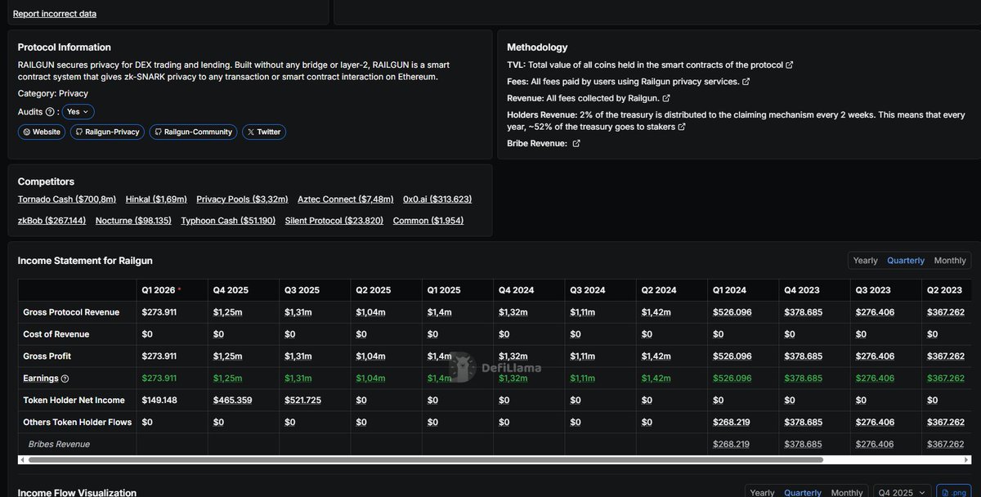Click the Methodology heading

[x=537, y=47]
